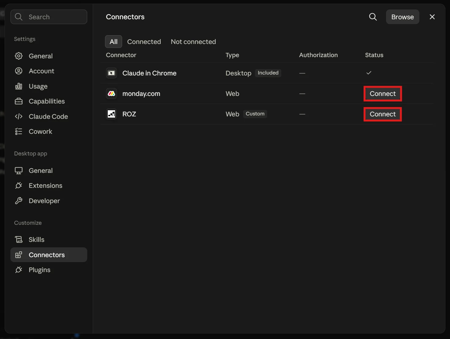Click the Included badge
450x339 pixels.
tap(268, 73)
